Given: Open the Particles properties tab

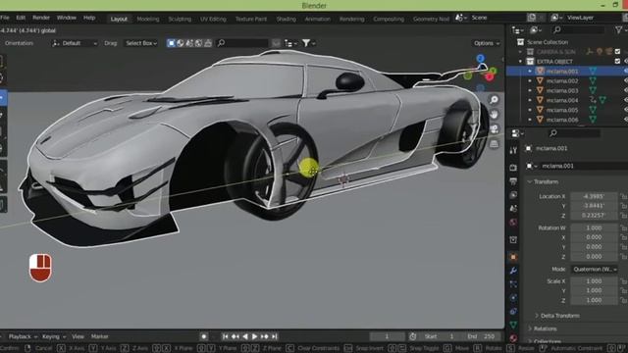Looking at the screenshot, I should (x=513, y=284).
